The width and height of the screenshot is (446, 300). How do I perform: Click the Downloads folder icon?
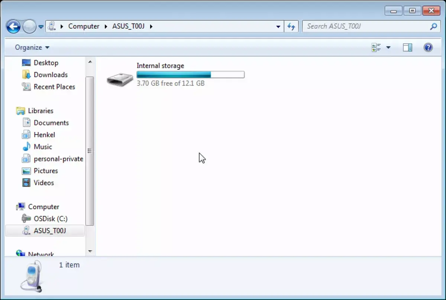(26, 75)
